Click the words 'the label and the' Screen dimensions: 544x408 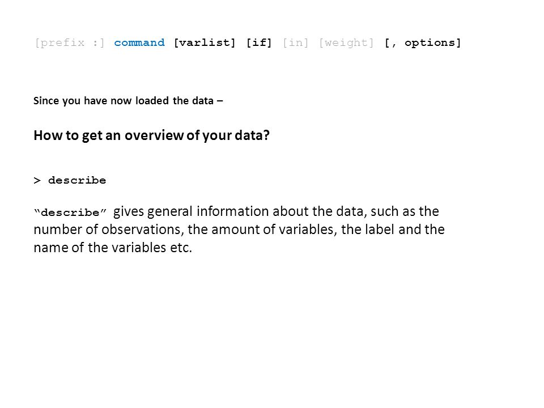(393, 229)
